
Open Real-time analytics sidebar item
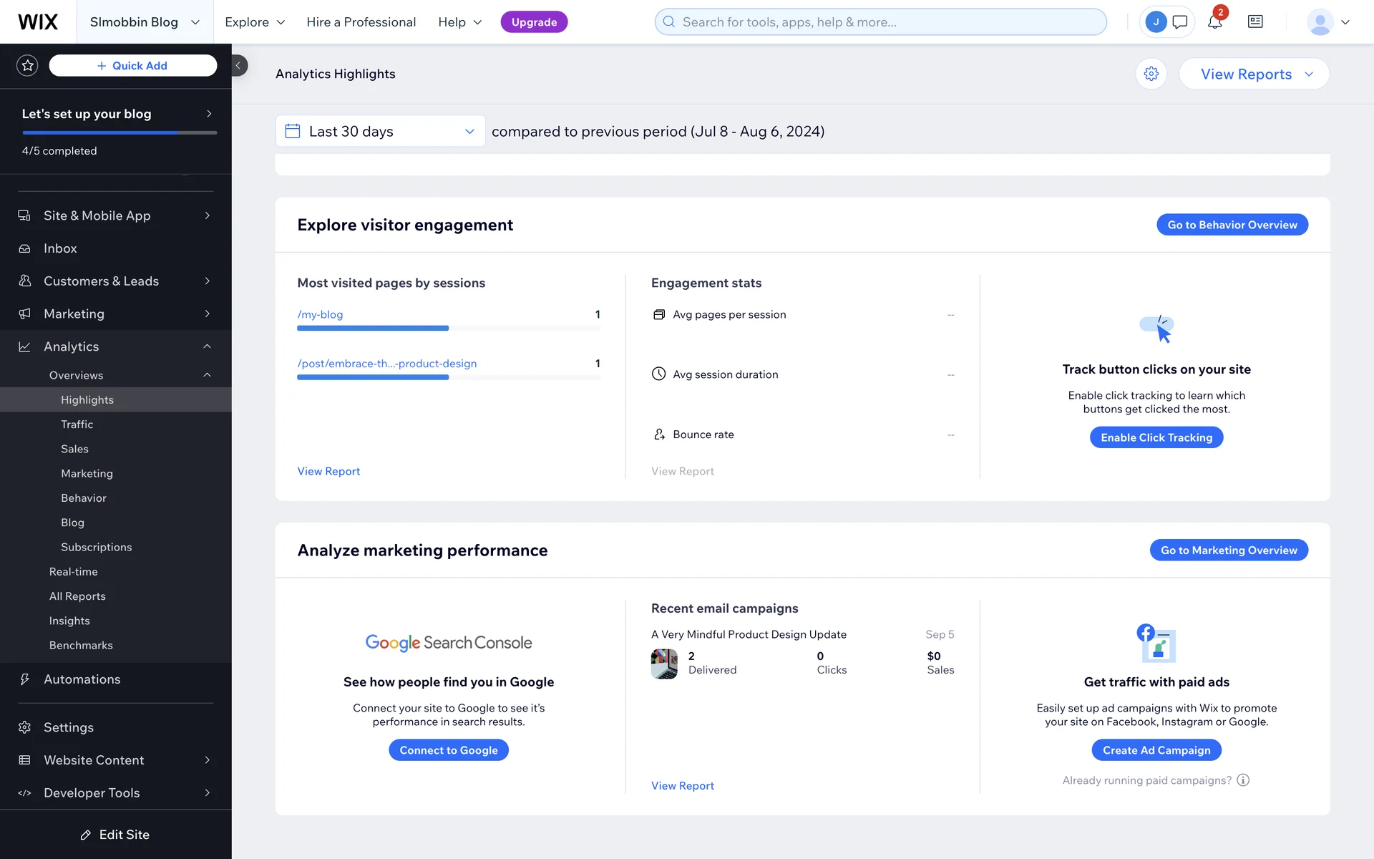point(74,572)
